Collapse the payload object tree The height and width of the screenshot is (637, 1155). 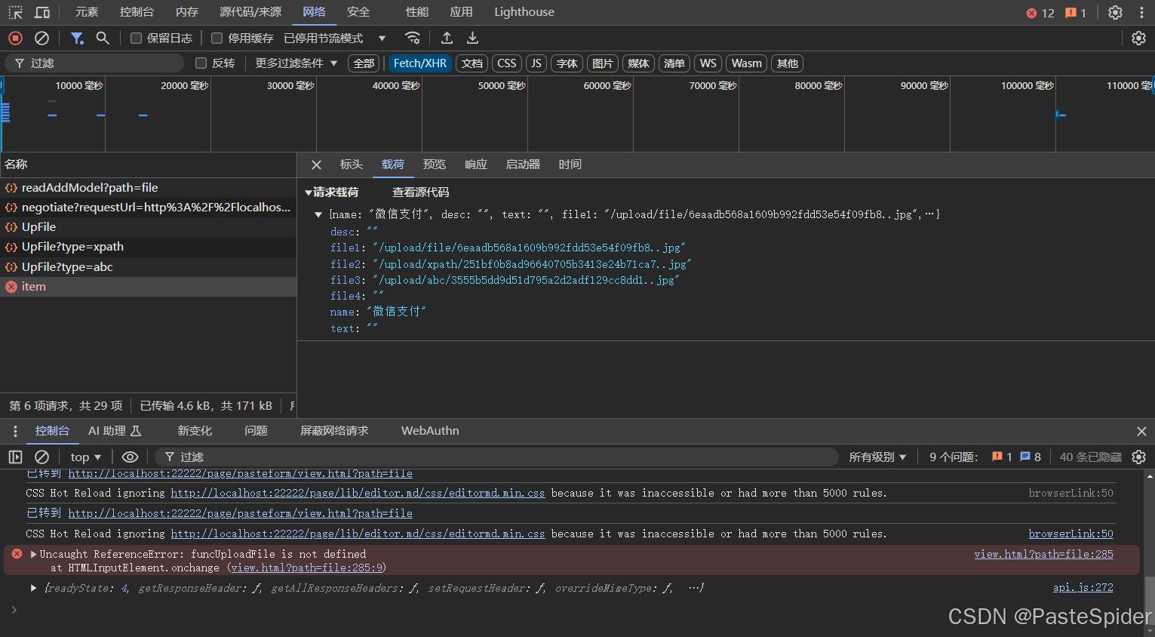pos(318,215)
